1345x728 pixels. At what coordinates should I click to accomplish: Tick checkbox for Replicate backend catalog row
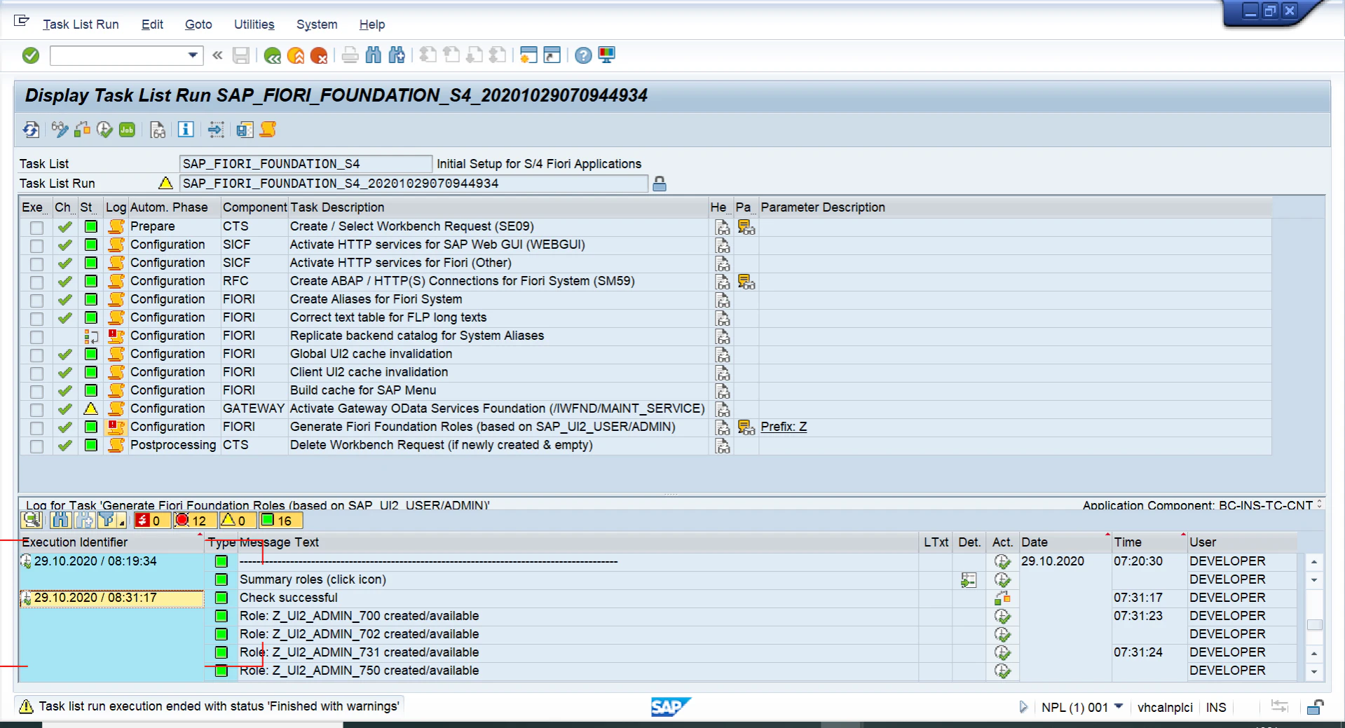[x=36, y=337]
